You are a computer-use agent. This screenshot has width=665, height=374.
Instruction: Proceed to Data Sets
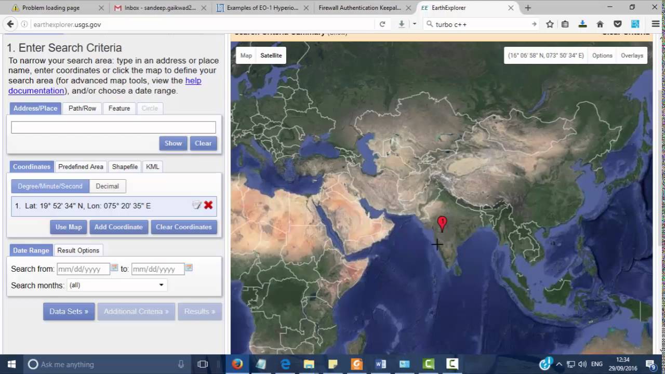tap(69, 311)
